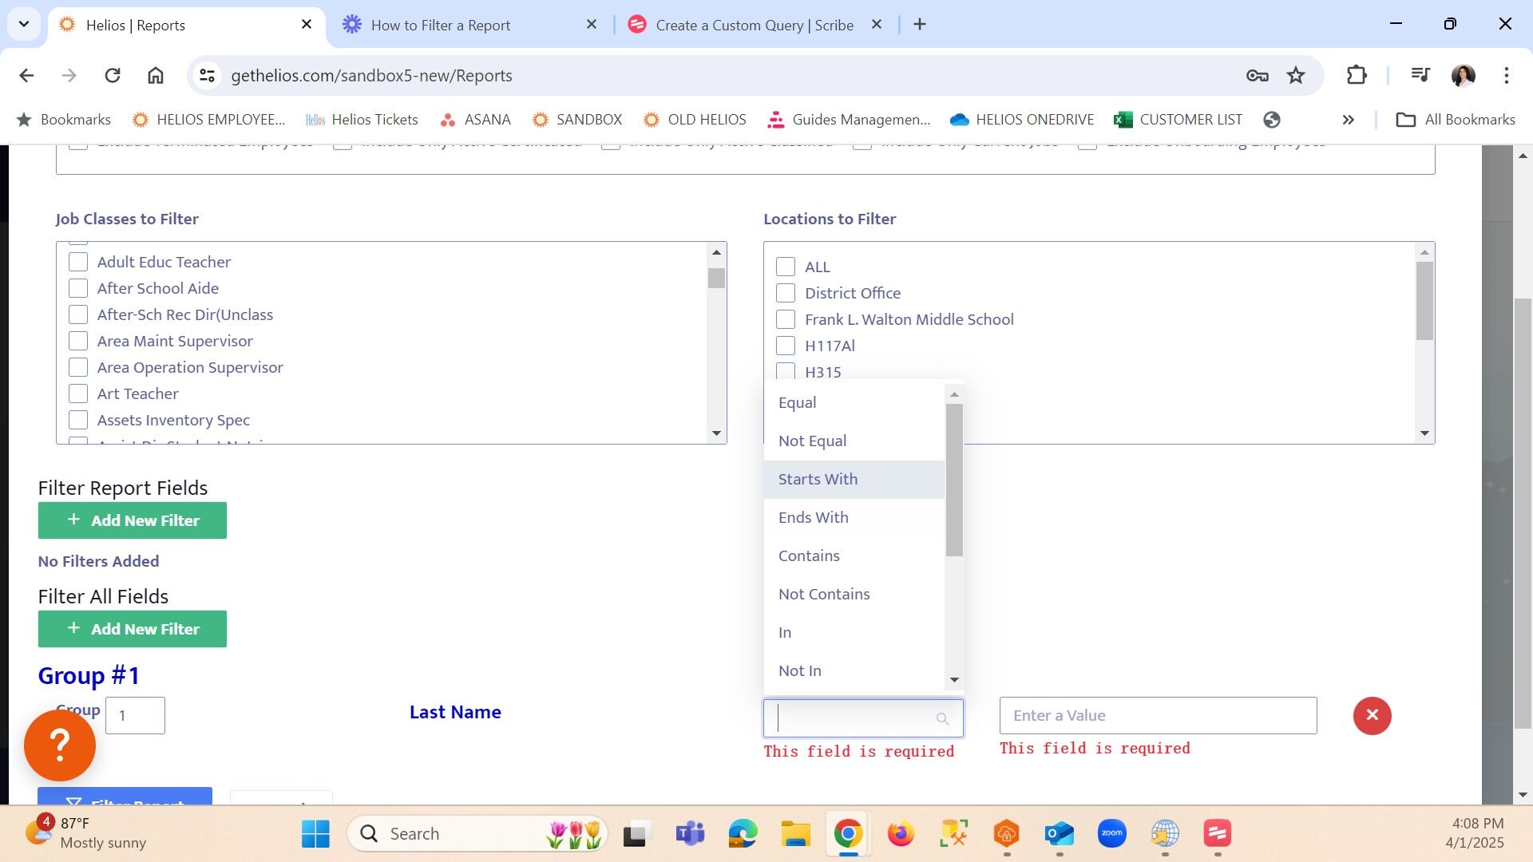Open Zoom from the taskbar
This screenshot has height=862, width=1533.
point(1111,833)
